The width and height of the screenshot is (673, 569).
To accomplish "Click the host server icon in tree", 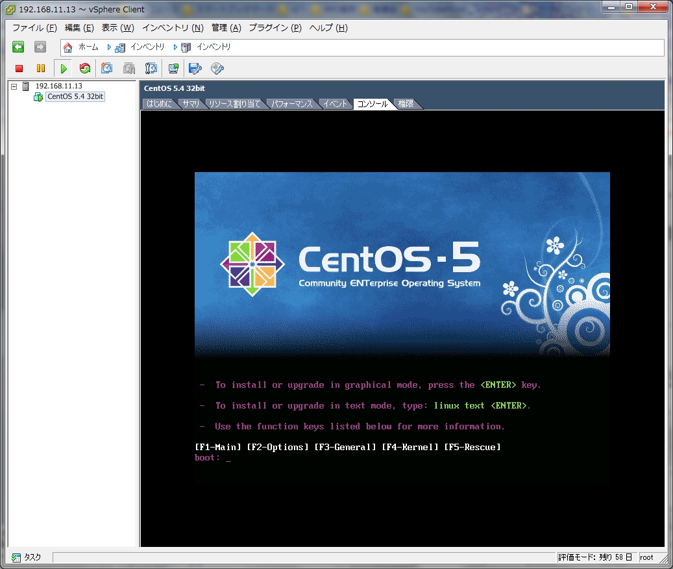I will click(x=26, y=86).
